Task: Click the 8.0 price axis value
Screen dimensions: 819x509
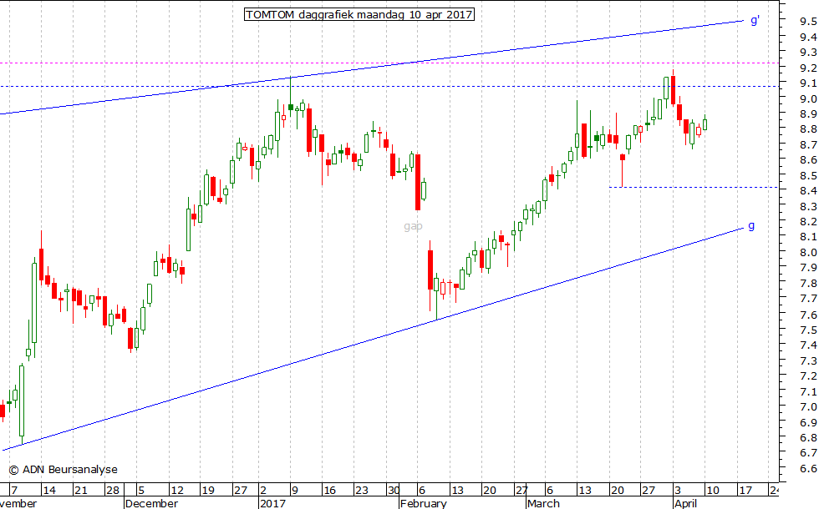Action: click(x=808, y=252)
